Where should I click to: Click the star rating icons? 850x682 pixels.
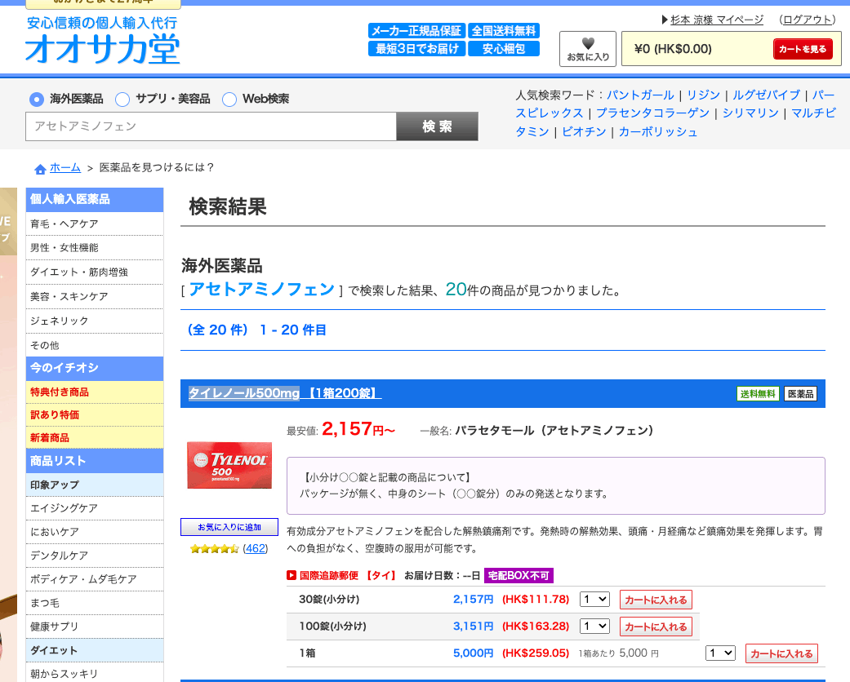(215, 549)
